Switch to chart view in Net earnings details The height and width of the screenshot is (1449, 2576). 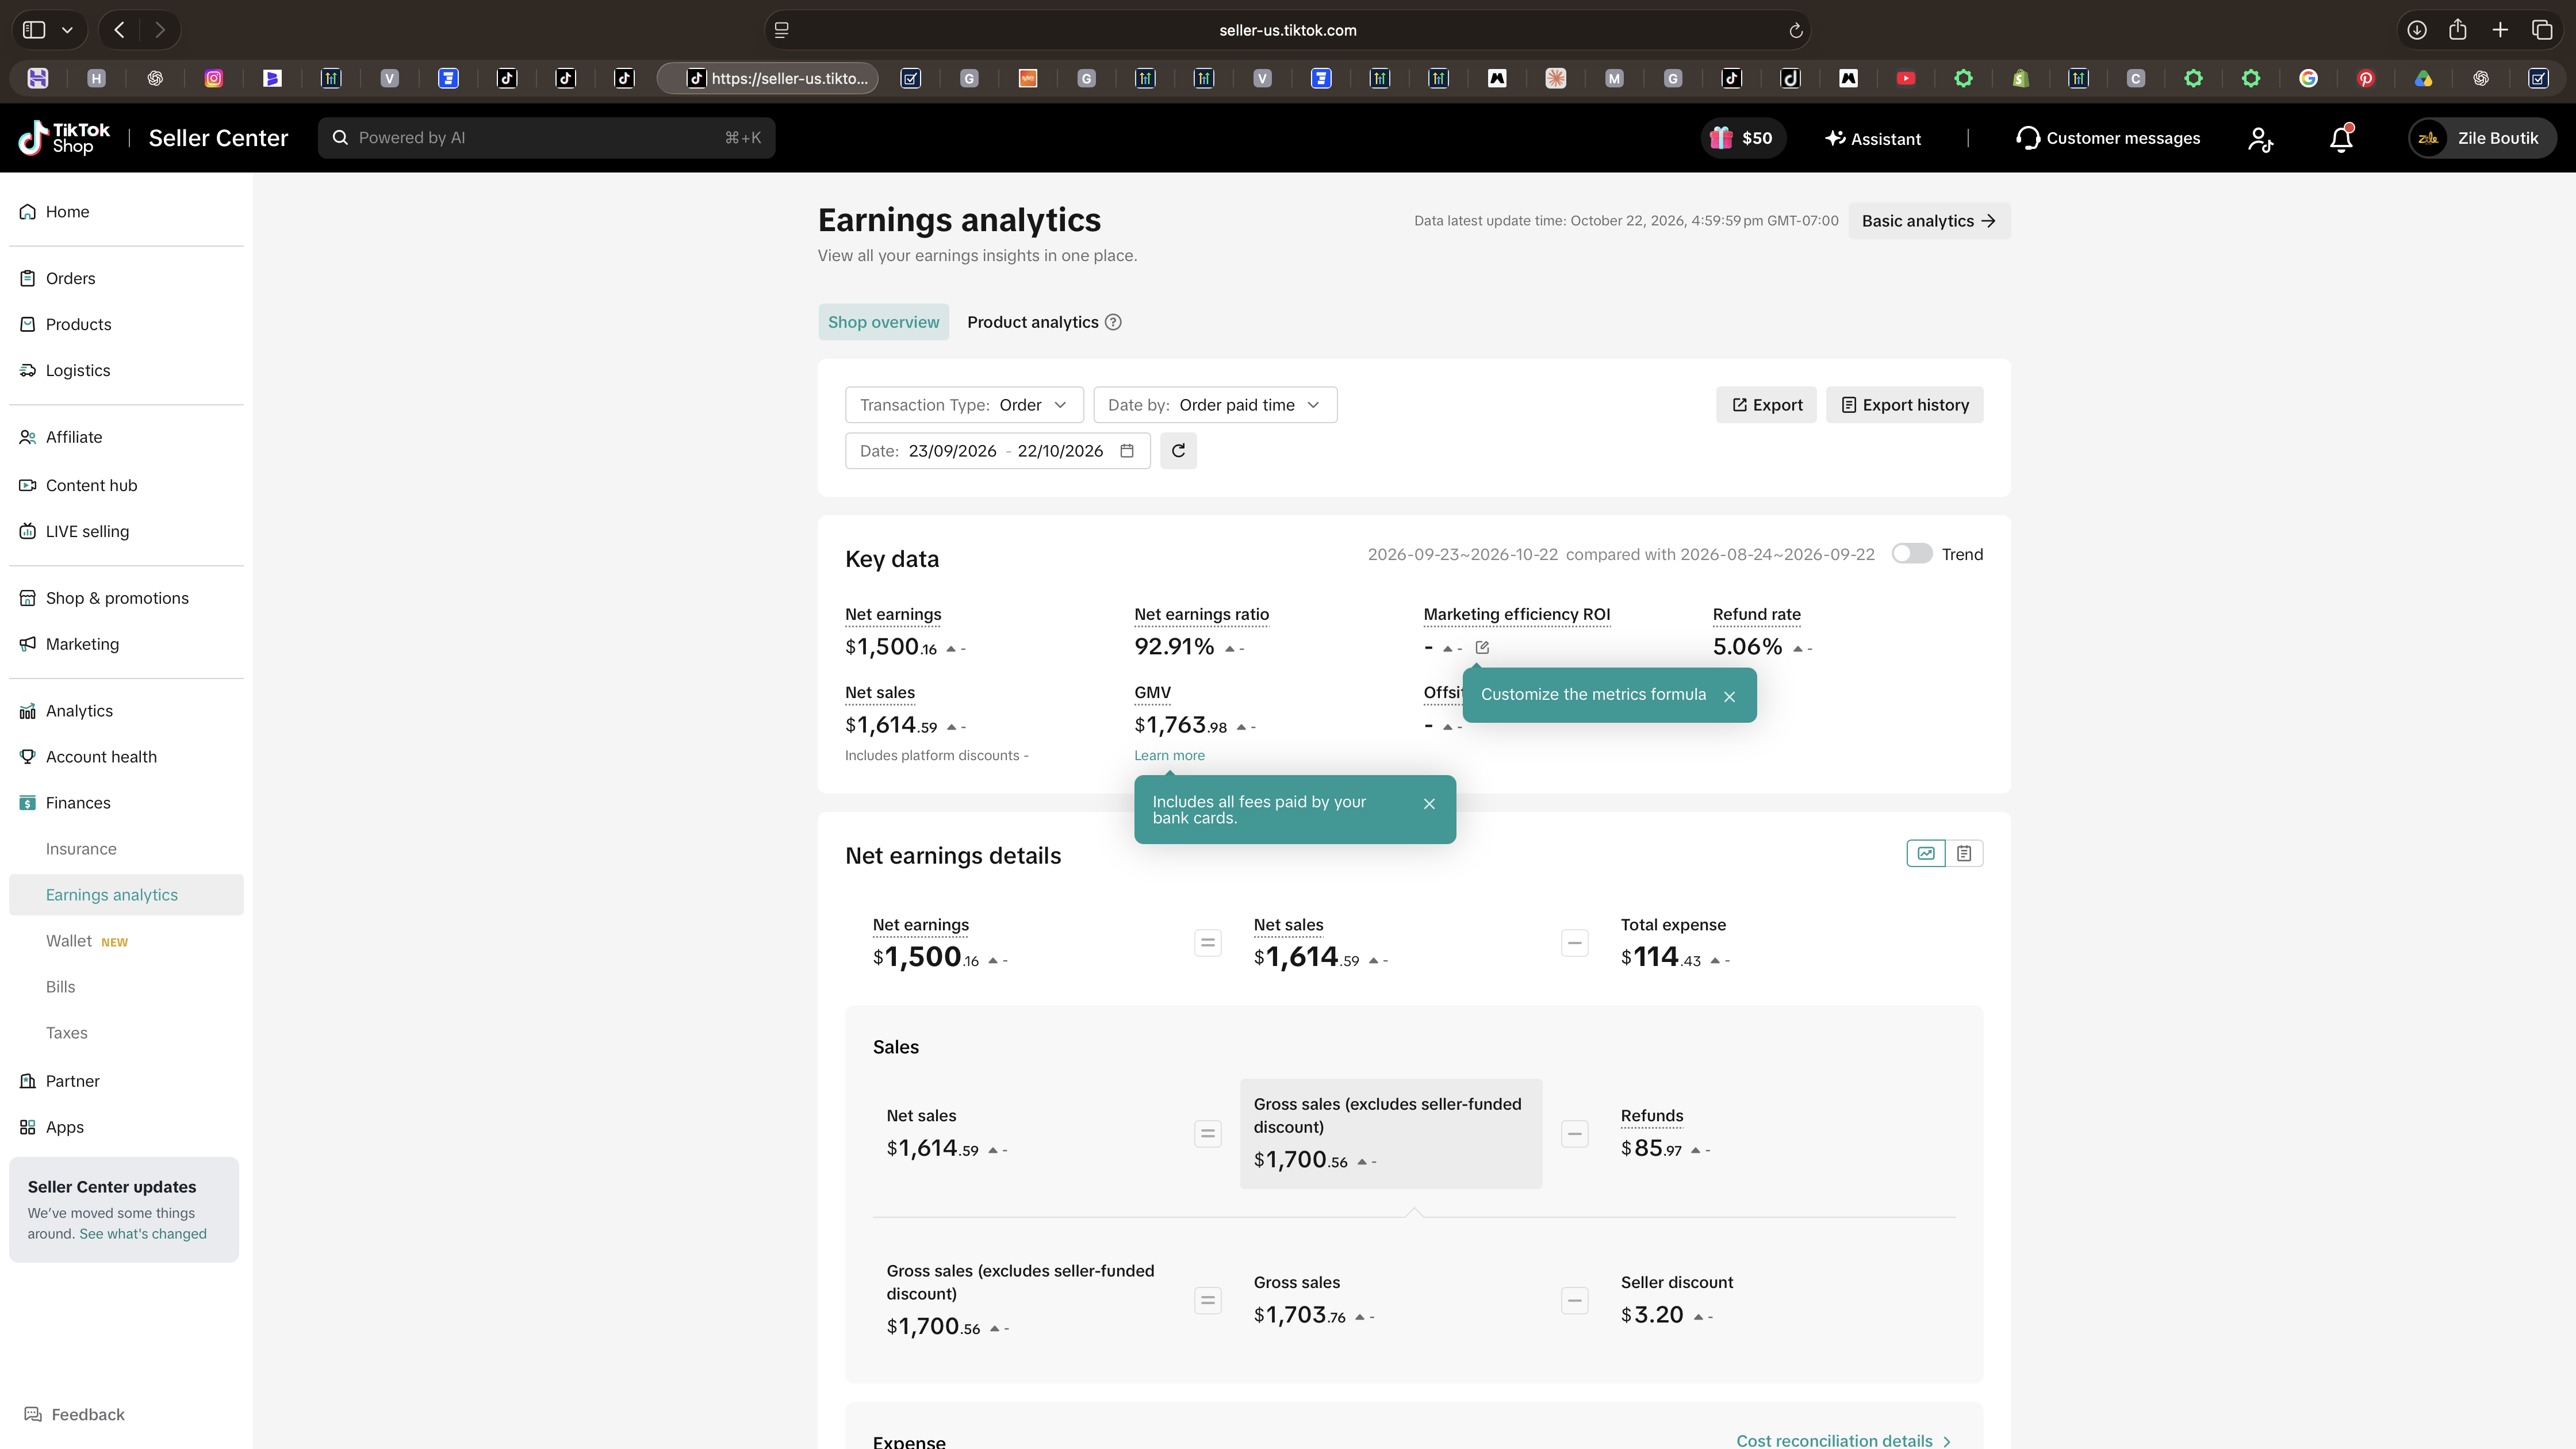click(1926, 853)
